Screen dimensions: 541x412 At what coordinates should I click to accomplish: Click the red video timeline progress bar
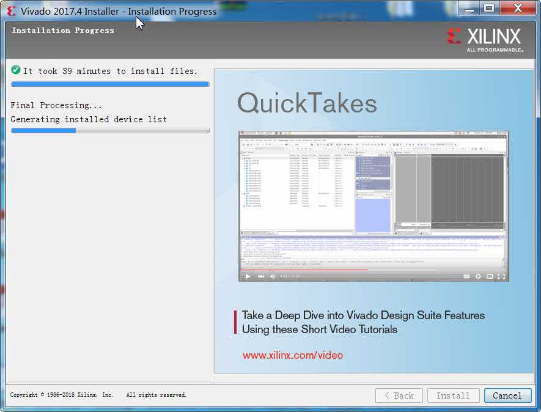pyautogui.click(x=304, y=270)
